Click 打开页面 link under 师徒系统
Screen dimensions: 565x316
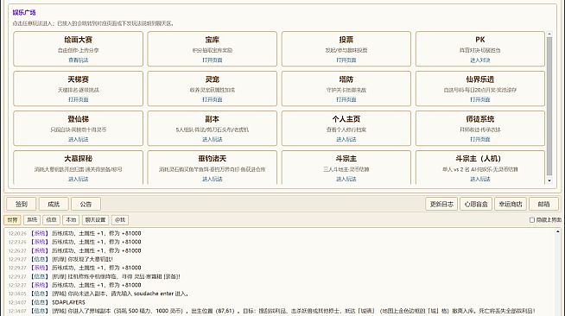(x=480, y=139)
